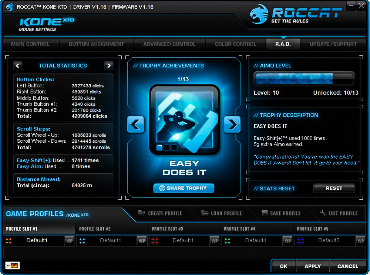Viewport: 370px width, 275px height.
Task: Click the Default4 profile name
Action: [x=256, y=240]
